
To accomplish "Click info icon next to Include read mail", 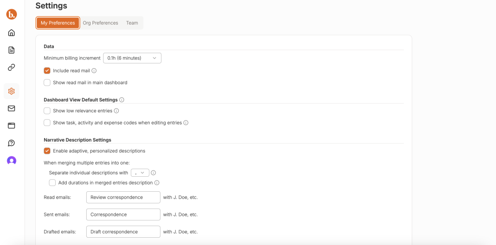I will coord(94,71).
